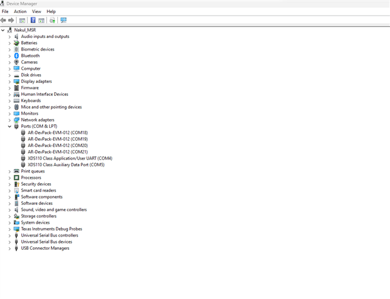Image resolution: width=390 pixels, height=299 pixels.
Task: Select the Firmware label
Action: [30, 88]
